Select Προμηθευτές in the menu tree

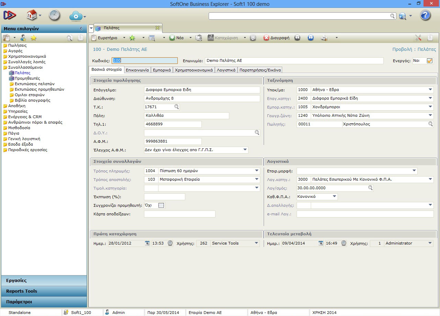pyautogui.click(x=27, y=78)
